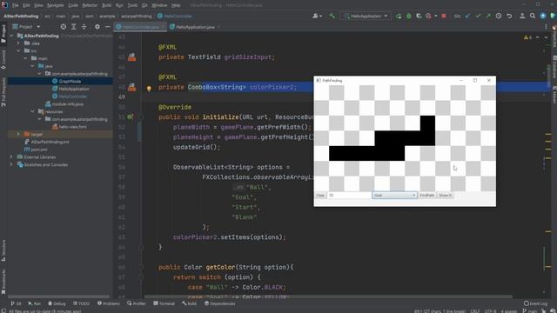Stop the running application with red square

tap(444, 16)
